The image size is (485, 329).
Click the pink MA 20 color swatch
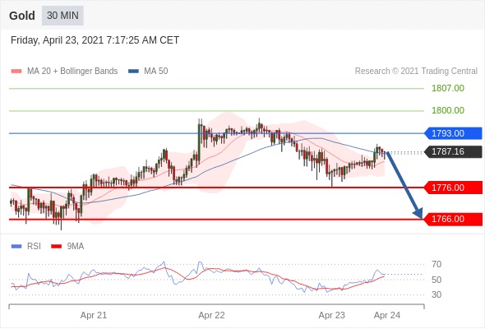[16, 72]
